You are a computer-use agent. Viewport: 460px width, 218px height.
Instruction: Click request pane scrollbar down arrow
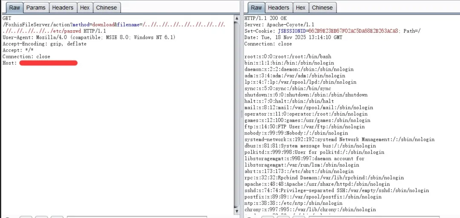click(237, 211)
